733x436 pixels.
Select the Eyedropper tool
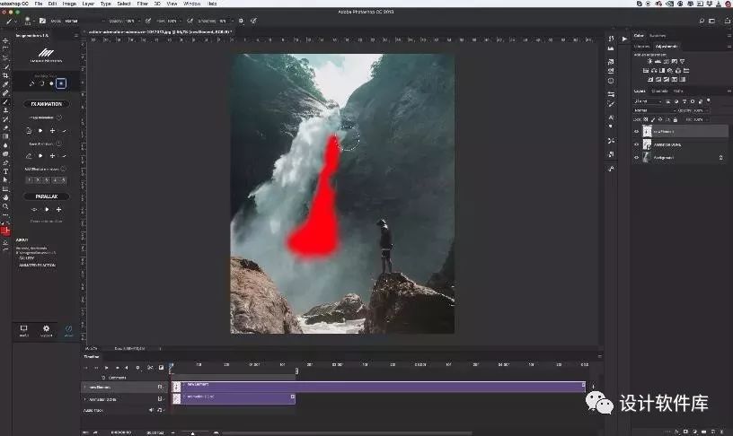[5, 84]
